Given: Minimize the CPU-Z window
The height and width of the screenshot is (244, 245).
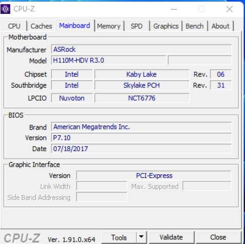Looking at the screenshot, I should (x=174, y=9).
